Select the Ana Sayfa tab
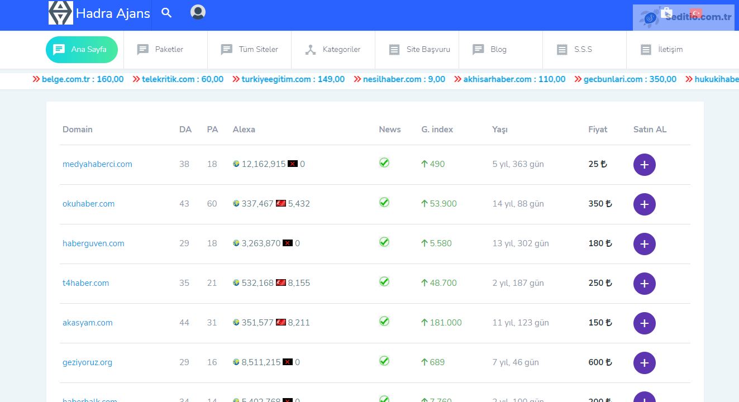The height and width of the screenshot is (402, 739). [82, 50]
